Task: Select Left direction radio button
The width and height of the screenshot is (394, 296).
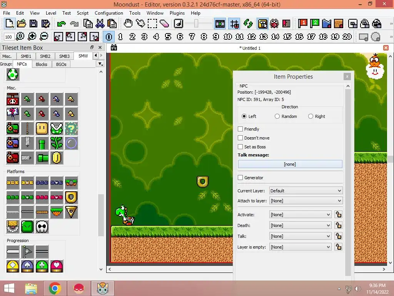Action: pos(244,116)
